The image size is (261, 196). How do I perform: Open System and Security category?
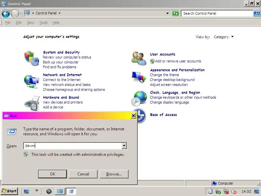tap(61, 52)
